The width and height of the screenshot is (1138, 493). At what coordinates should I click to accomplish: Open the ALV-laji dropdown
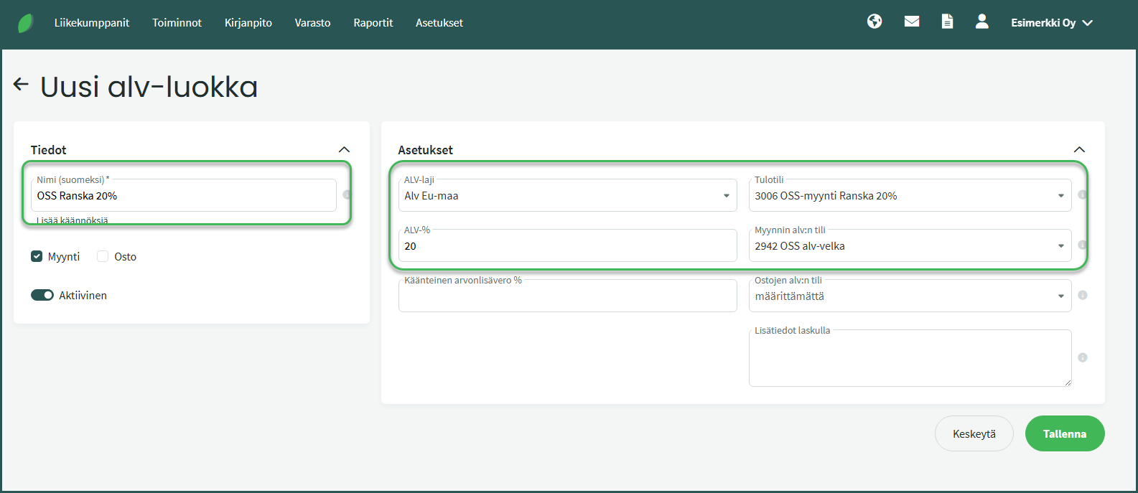click(567, 196)
